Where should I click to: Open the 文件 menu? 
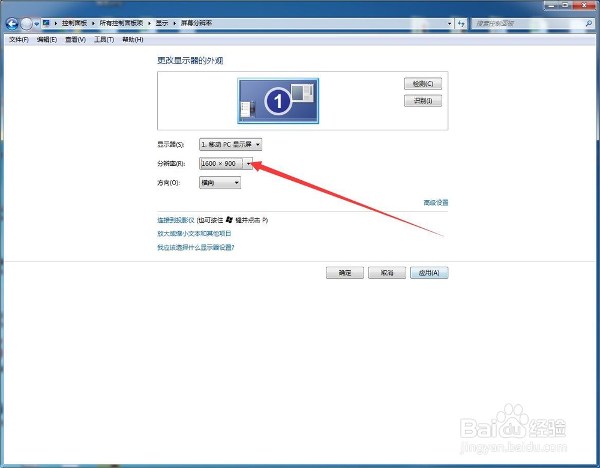click(x=17, y=40)
